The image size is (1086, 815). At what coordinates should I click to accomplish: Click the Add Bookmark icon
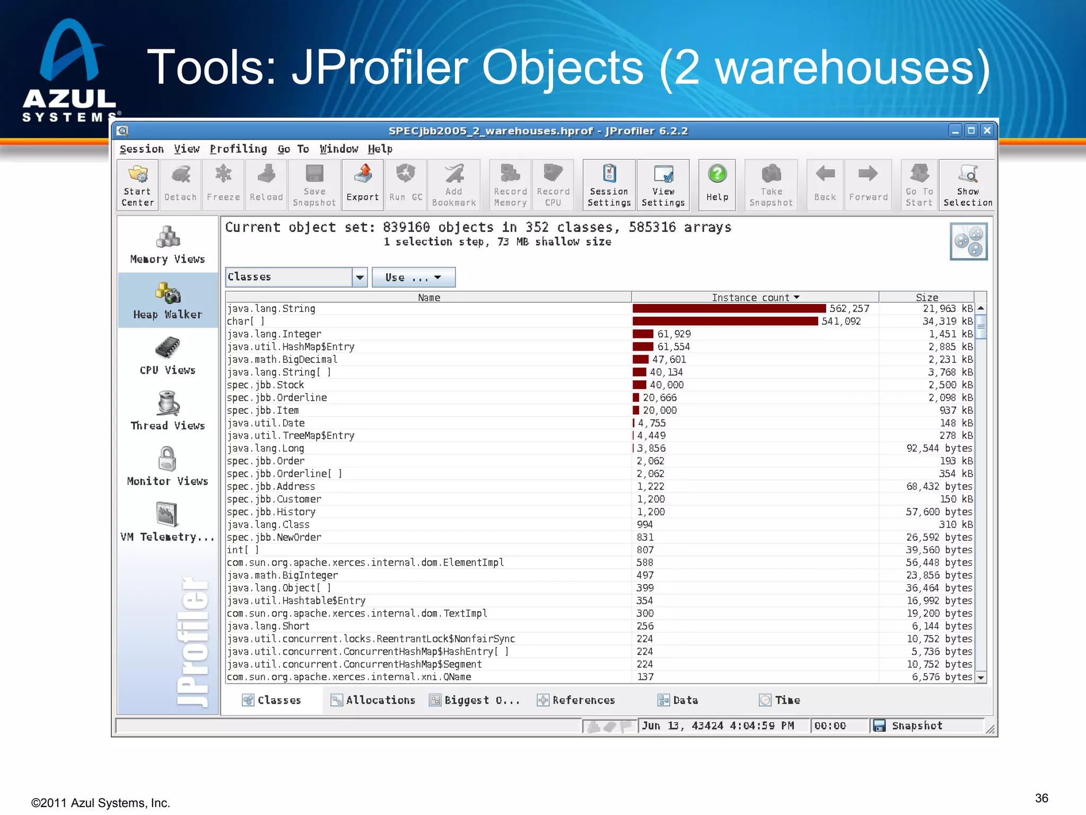[x=454, y=185]
